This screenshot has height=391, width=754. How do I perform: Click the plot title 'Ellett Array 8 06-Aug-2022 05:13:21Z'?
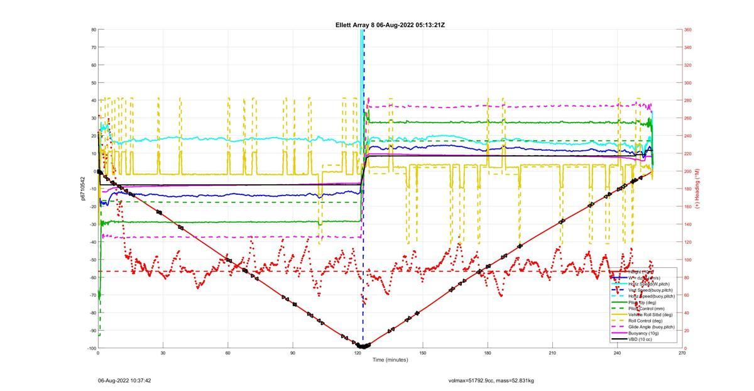tap(390, 25)
